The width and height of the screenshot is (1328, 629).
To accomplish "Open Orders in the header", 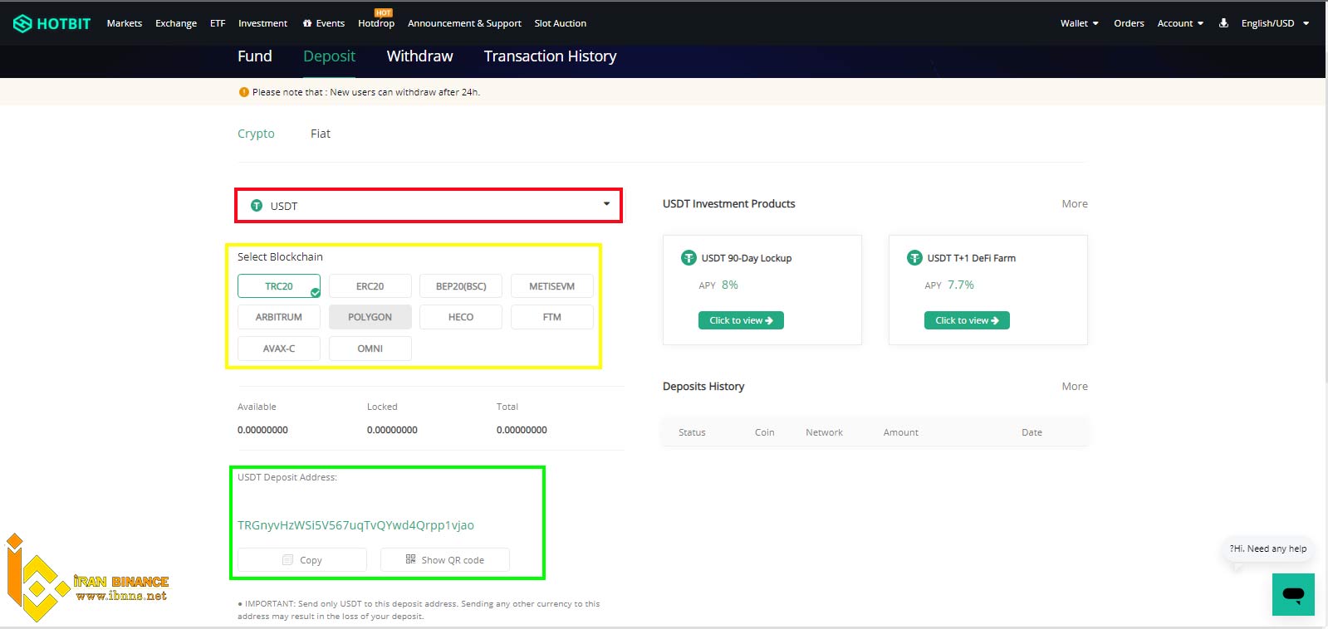I will point(1129,23).
